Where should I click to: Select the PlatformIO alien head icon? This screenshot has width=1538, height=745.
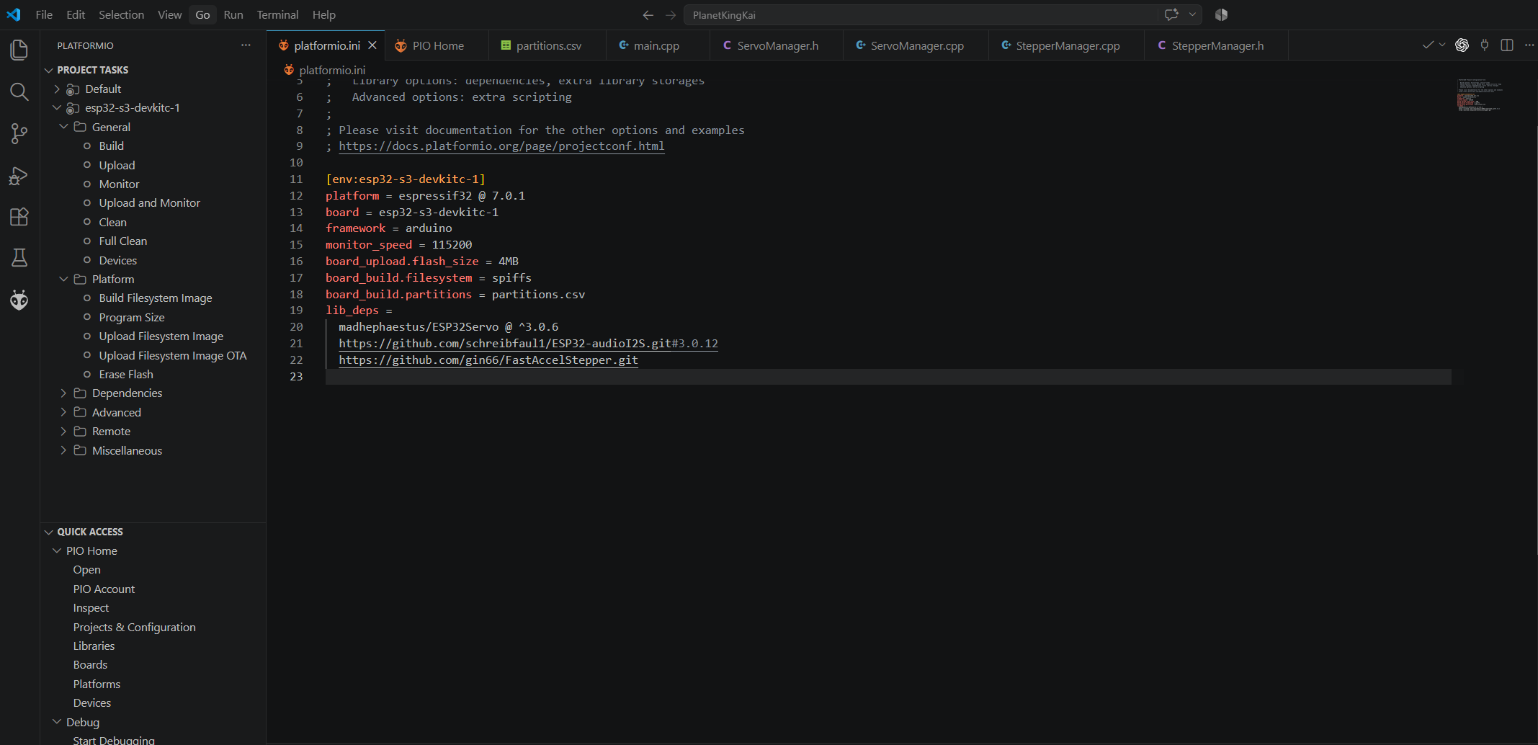19,300
